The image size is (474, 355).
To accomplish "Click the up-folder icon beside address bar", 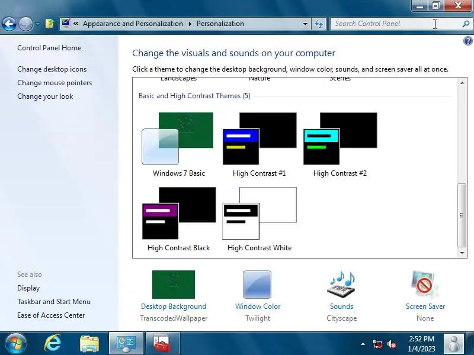I will click(50, 24).
